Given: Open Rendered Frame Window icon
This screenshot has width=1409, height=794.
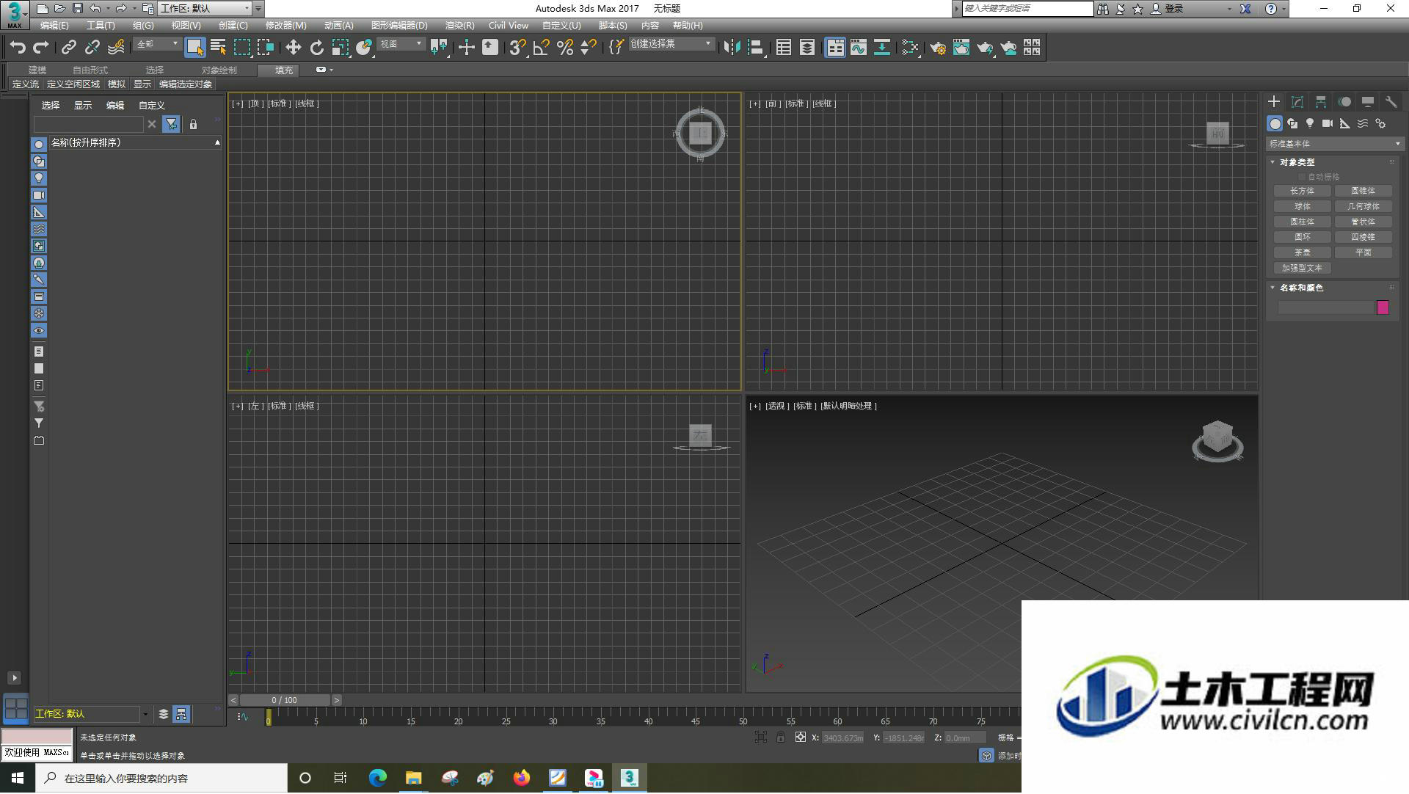Looking at the screenshot, I should coord(961,48).
